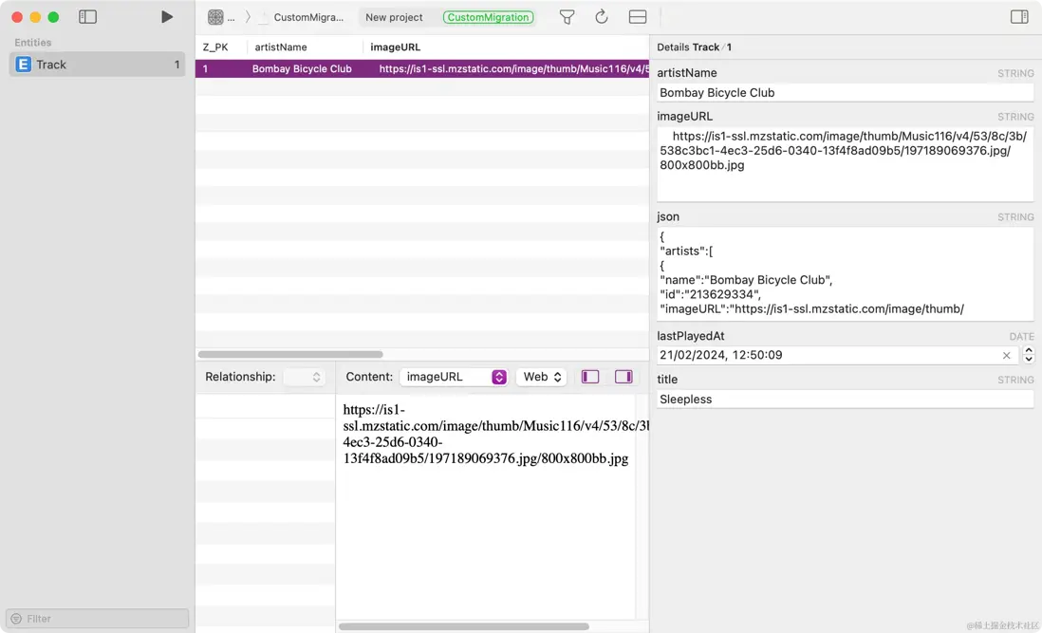This screenshot has width=1042, height=633.
Task: Select the New project item
Action: [394, 17]
